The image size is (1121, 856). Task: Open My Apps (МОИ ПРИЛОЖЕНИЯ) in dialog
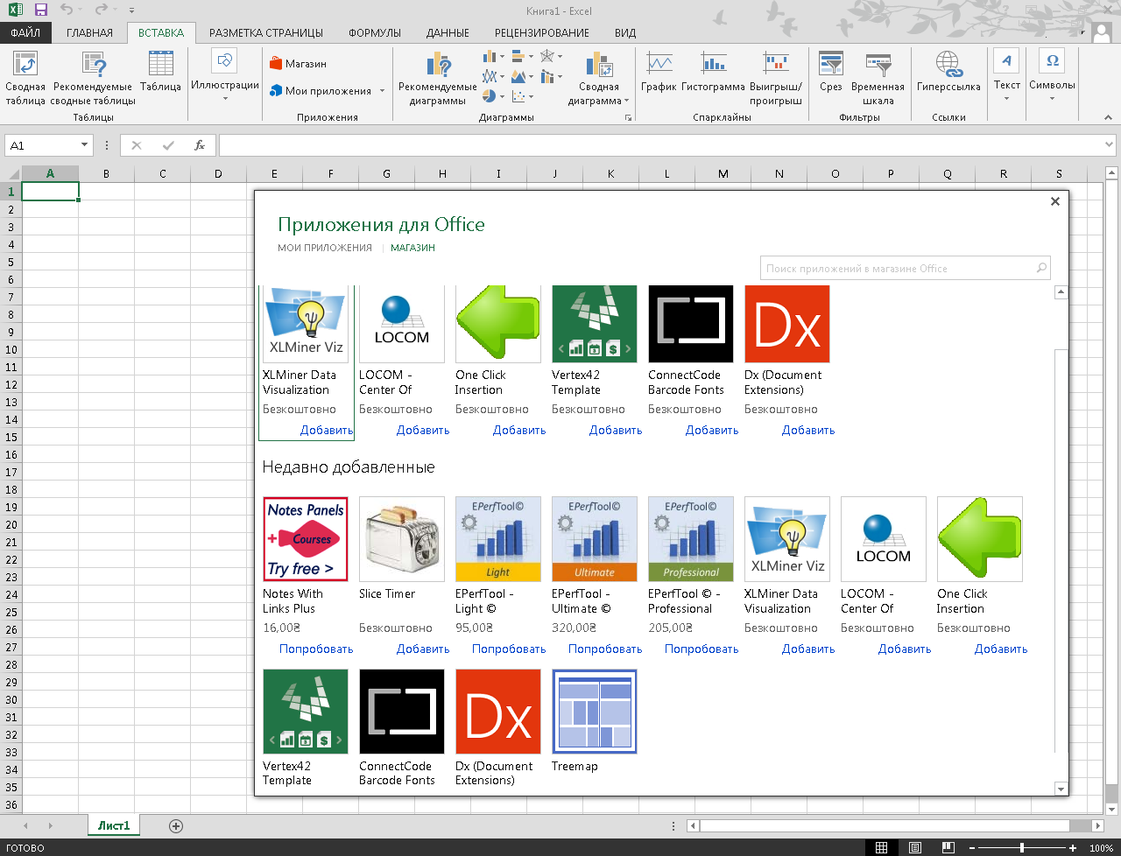(325, 248)
